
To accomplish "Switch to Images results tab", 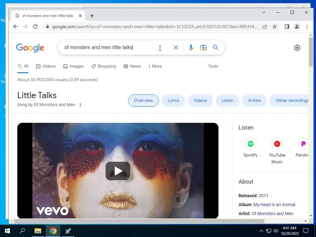I will pyautogui.click(x=73, y=66).
